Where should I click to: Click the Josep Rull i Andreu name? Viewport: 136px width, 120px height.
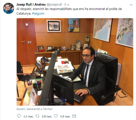pyautogui.click(x=31, y=5)
